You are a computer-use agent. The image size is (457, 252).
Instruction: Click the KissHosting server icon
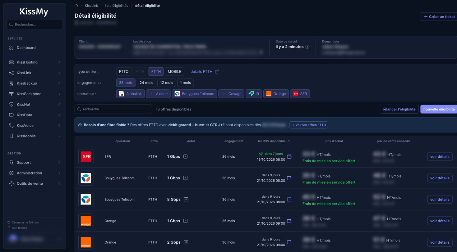click(12, 62)
